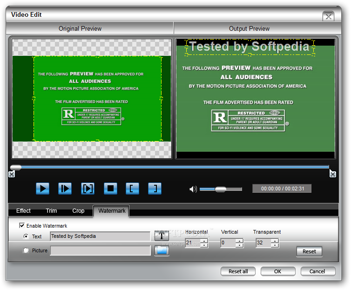351x290 pixels.
Task: Click the crop region in Original Preview
Action: [x=98, y=99]
